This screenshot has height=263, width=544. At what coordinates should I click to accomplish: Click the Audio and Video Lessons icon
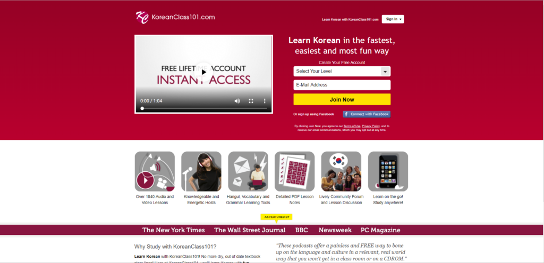[155, 171]
